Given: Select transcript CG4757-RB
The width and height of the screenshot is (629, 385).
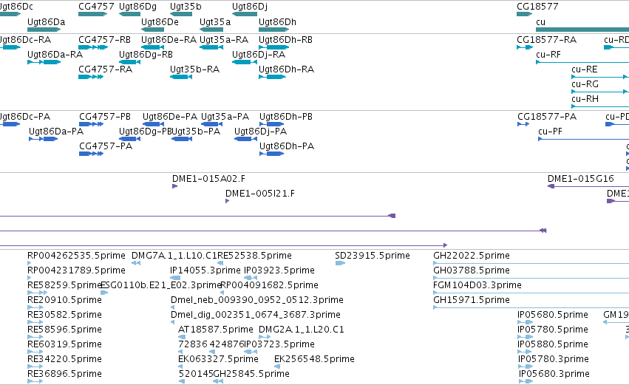Looking at the screenshot, I should click(104, 40).
